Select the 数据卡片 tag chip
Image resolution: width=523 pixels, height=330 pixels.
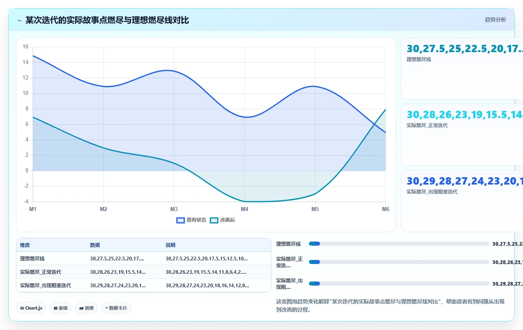[116, 308]
